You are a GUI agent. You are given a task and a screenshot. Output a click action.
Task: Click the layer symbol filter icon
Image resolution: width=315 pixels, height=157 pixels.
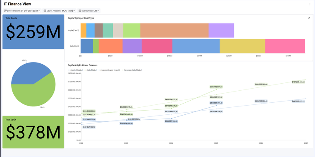pyautogui.click(x=80, y=11)
